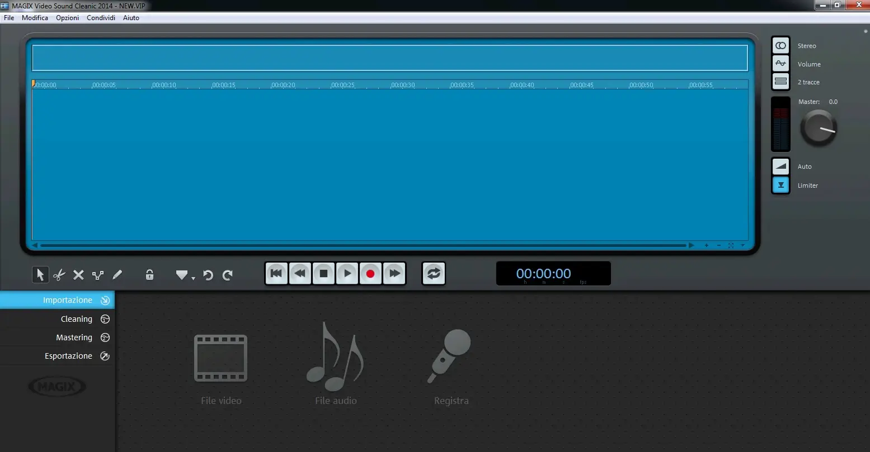The image size is (870, 452).
Task: Import a File audio
Action: point(336,363)
